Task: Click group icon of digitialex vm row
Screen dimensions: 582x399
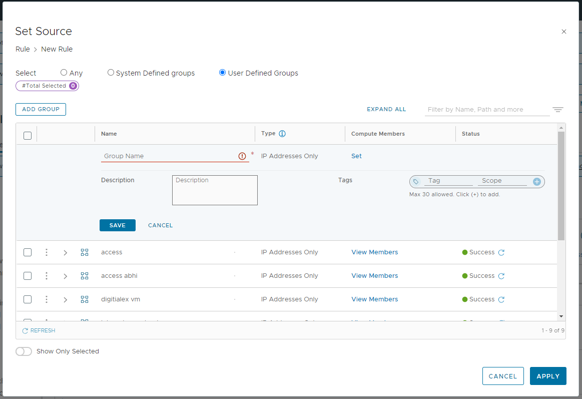Action: 85,299
